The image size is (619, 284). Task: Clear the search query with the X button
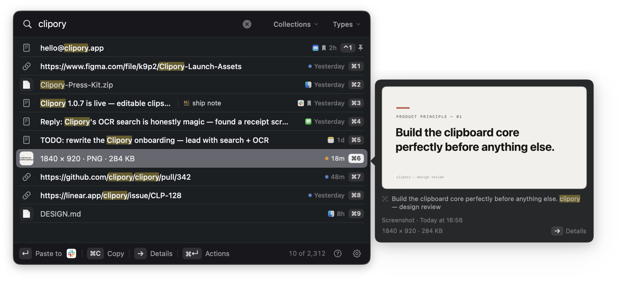click(x=247, y=24)
